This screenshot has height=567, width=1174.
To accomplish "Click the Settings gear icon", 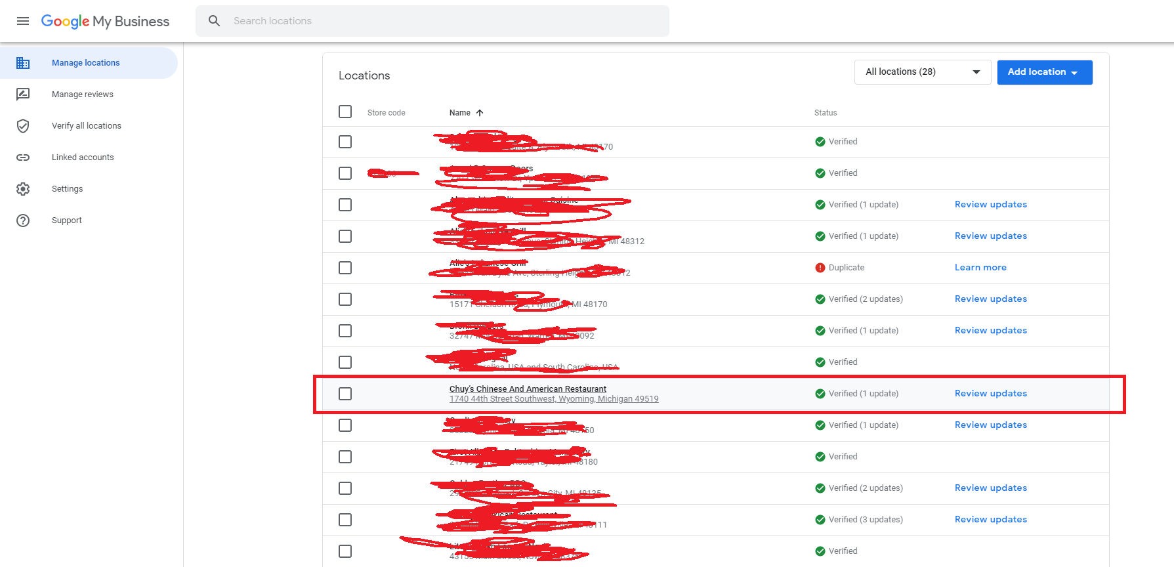I will point(23,189).
